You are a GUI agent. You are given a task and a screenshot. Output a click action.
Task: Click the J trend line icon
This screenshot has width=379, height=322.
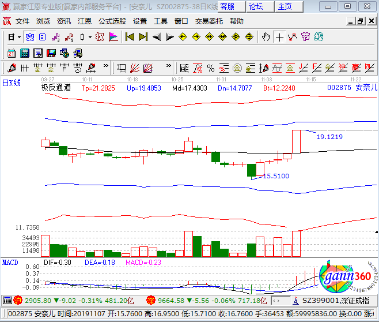pyautogui.click(x=303, y=68)
